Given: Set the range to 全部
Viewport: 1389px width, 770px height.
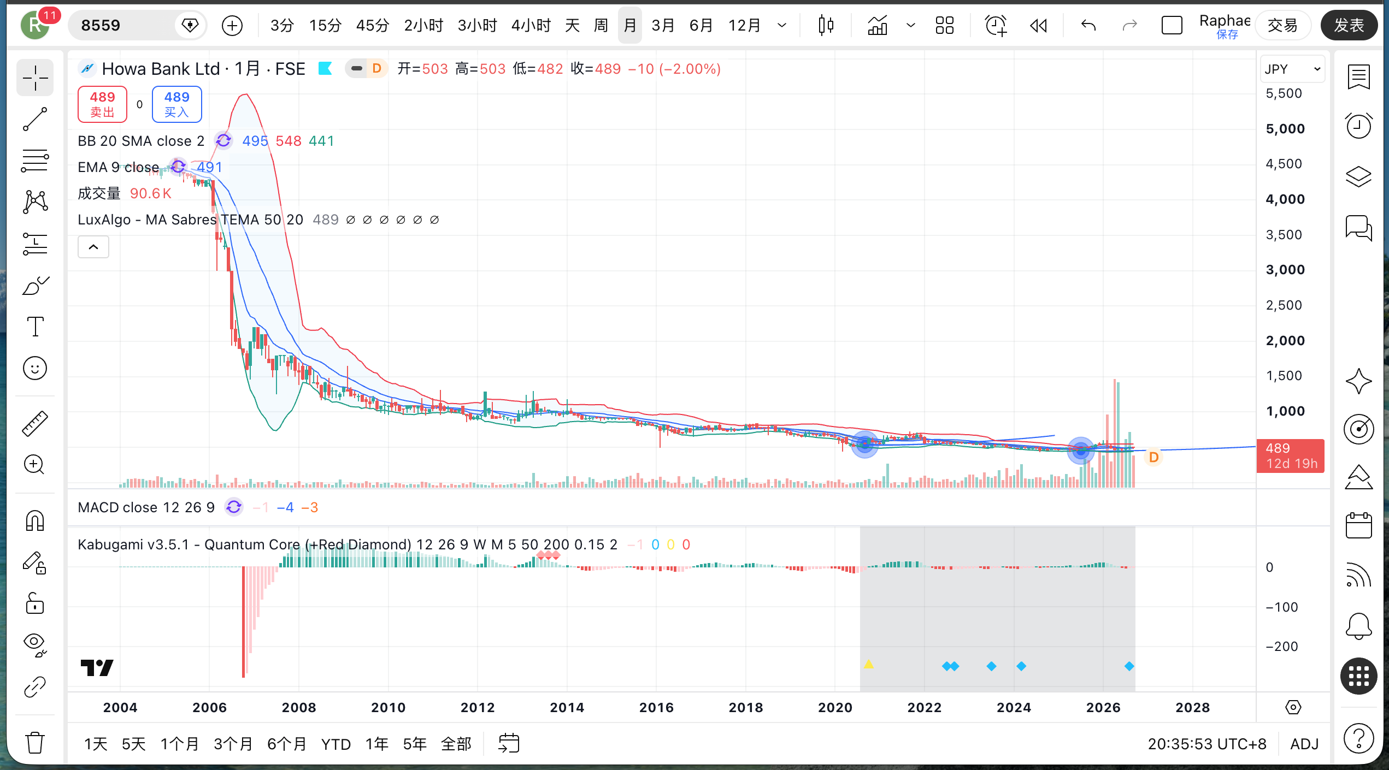Looking at the screenshot, I should tap(456, 744).
